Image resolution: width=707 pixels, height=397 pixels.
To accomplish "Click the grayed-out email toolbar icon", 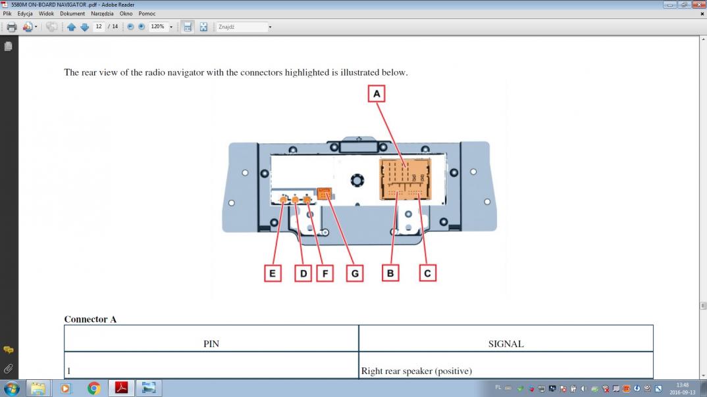I will pos(51,27).
